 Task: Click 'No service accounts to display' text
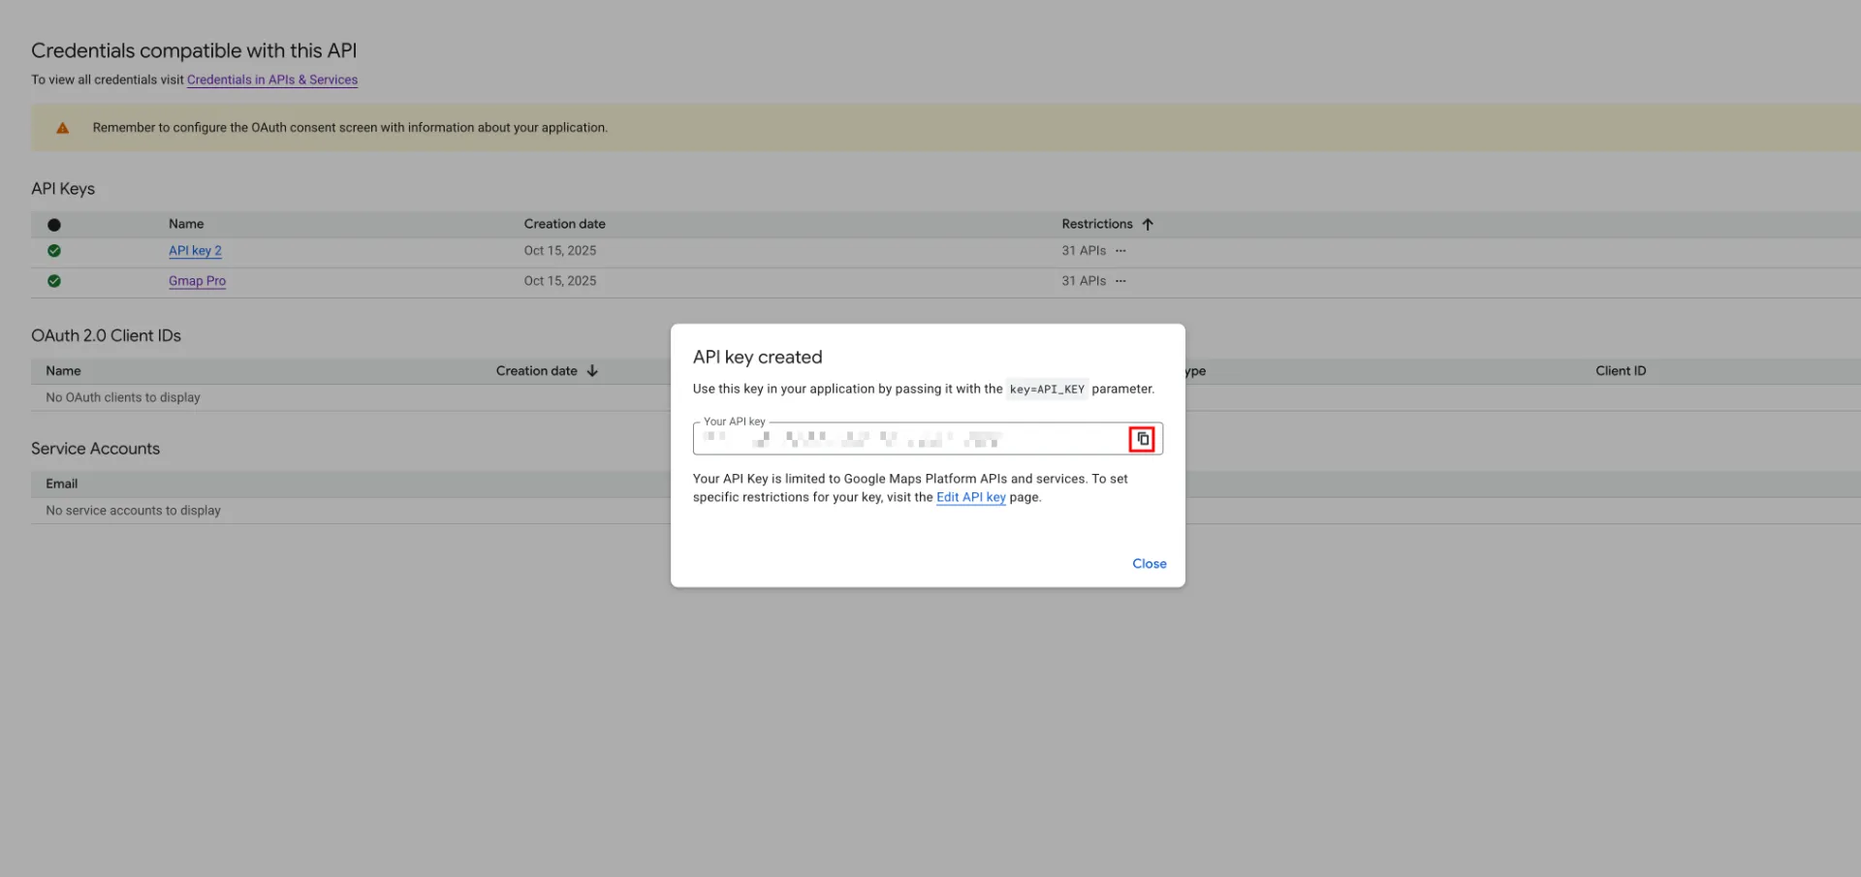pyautogui.click(x=133, y=511)
